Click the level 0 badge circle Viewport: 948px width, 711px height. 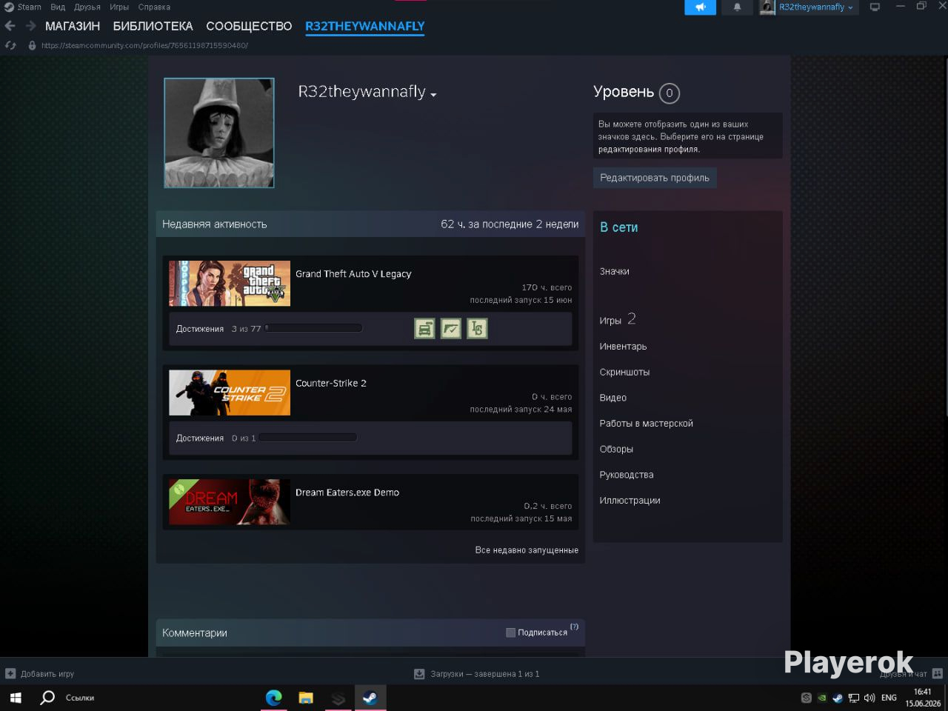coord(670,93)
